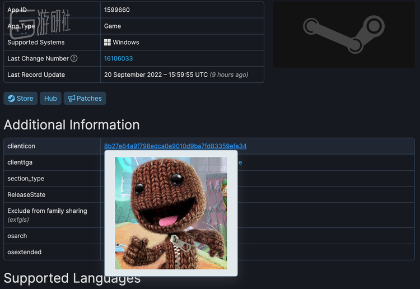The width and height of the screenshot is (420, 289).
Task: Click the large Steam logo placeholder image
Action: pos(343,35)
